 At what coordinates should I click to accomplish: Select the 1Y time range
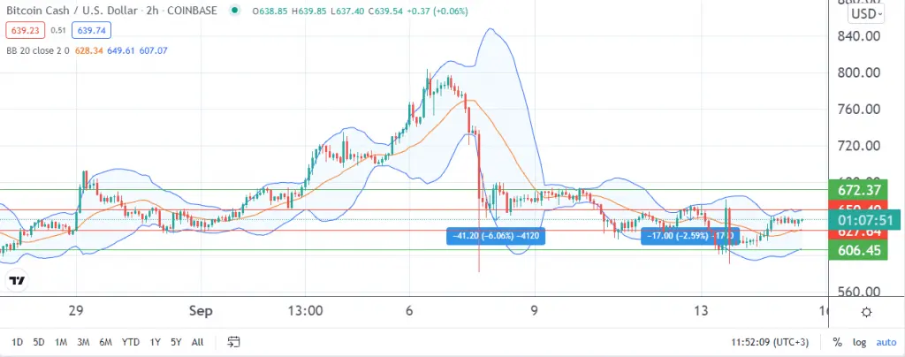click(155, 342)
